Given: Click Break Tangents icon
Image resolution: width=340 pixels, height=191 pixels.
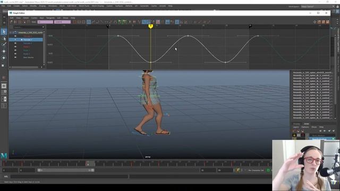Looking at the screenshot, I should [130, 22].
